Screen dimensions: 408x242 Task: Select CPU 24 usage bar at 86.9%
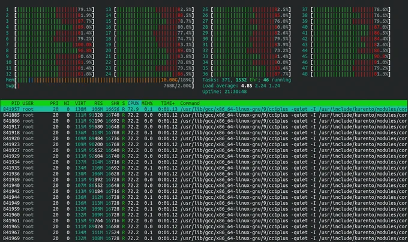pos(150,74)
